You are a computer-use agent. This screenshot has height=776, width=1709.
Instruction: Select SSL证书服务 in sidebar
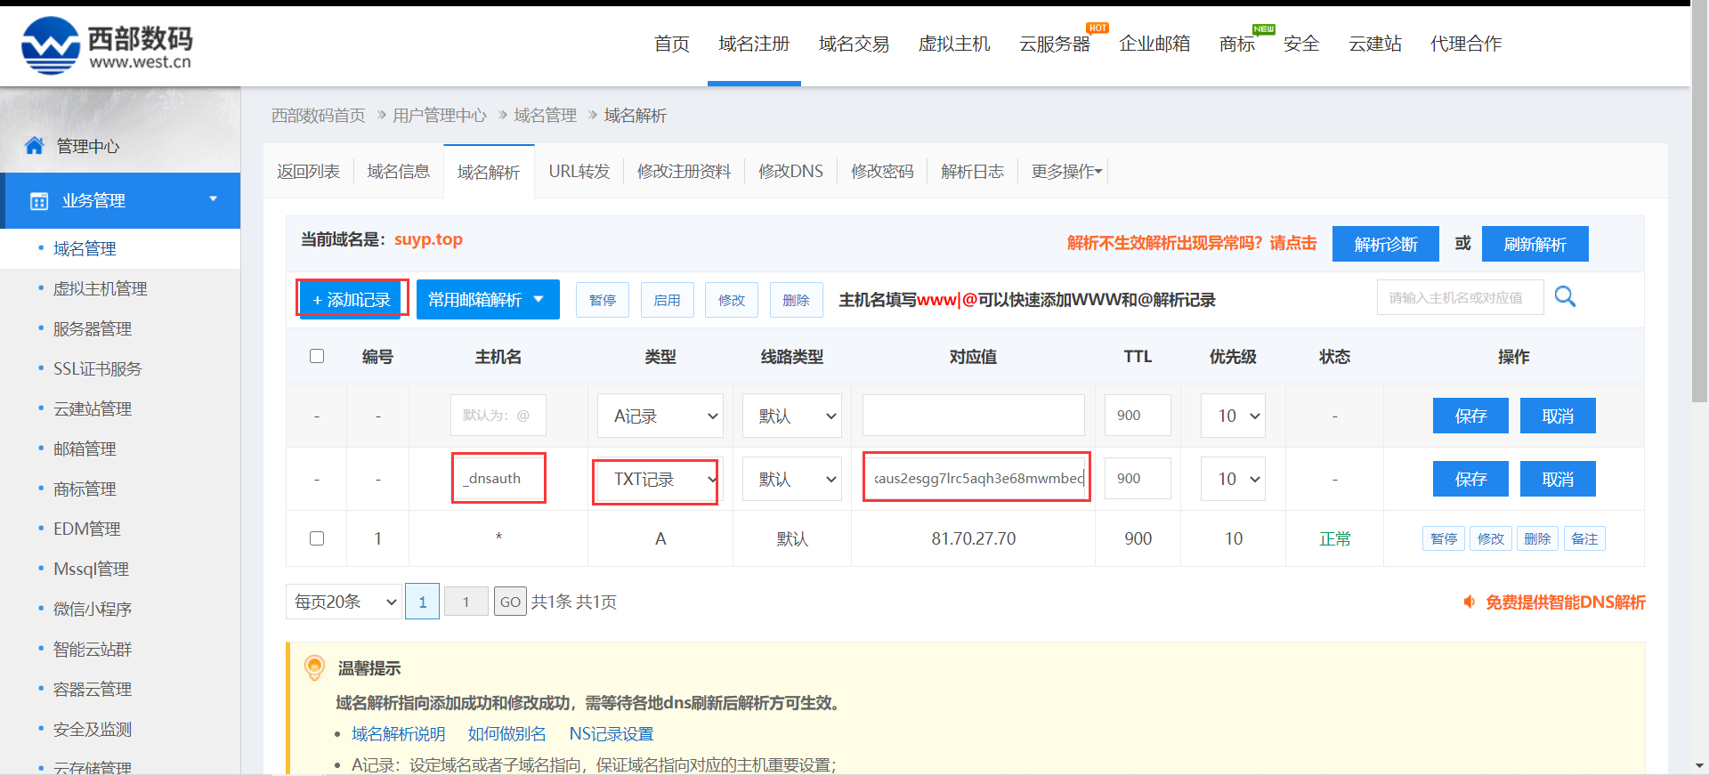pyautogui.click(x=97, y=368)
